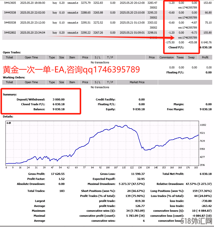Click total swap -435.08
This screenshot has width=214, height=227.
tap(192, 42)
